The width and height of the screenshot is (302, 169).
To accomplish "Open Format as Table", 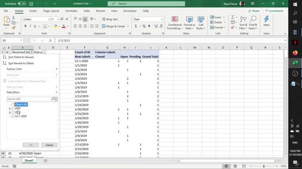I will click(189, 23).
